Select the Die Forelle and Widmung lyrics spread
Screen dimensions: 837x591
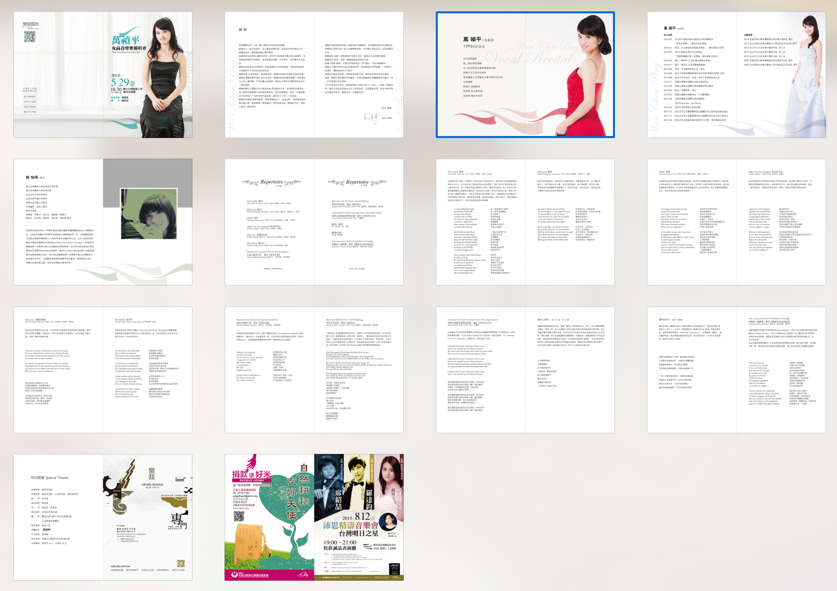(525, 222)
